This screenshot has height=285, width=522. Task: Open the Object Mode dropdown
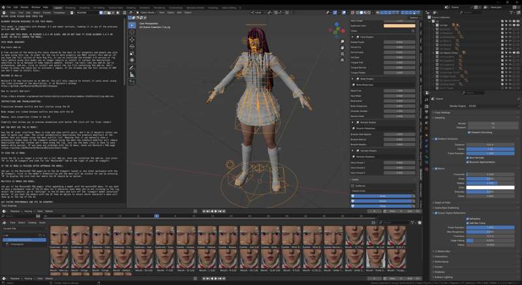coord(145,12)
